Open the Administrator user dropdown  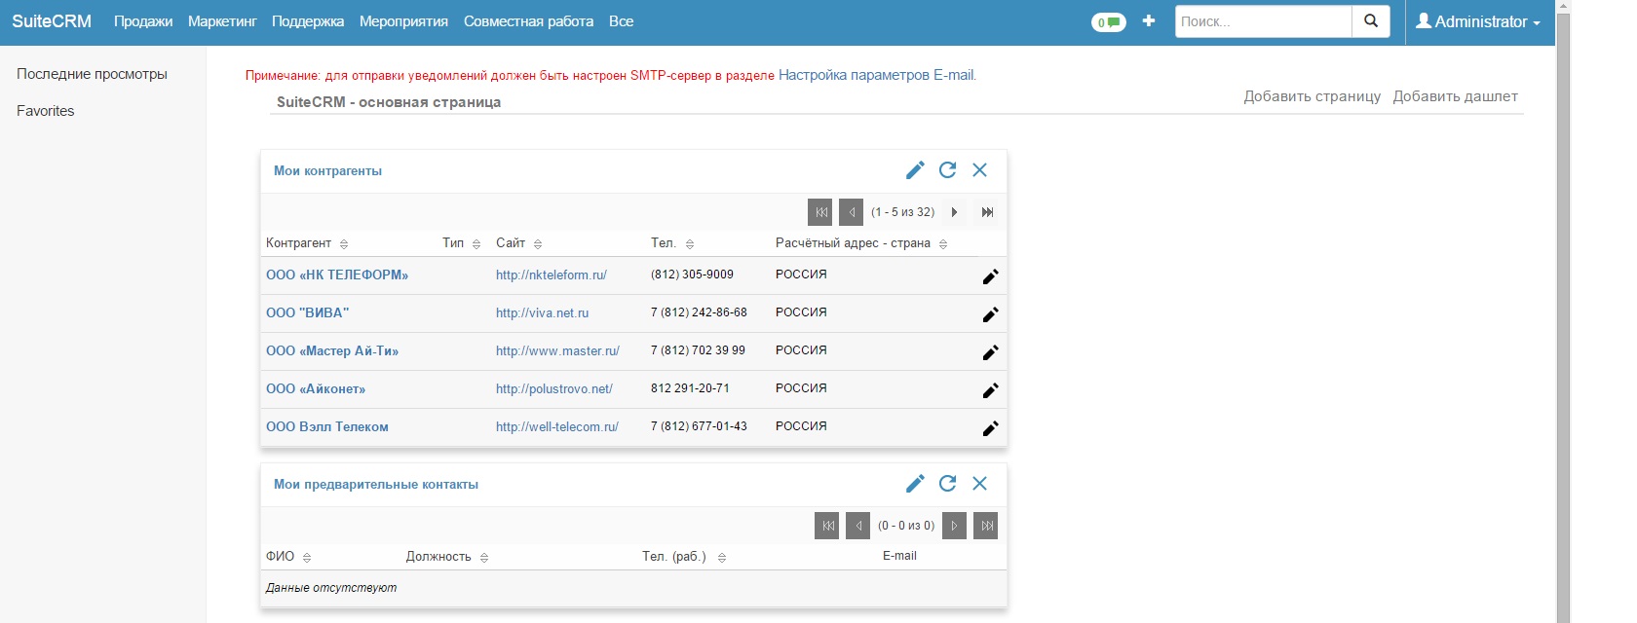coord(1478,21)
